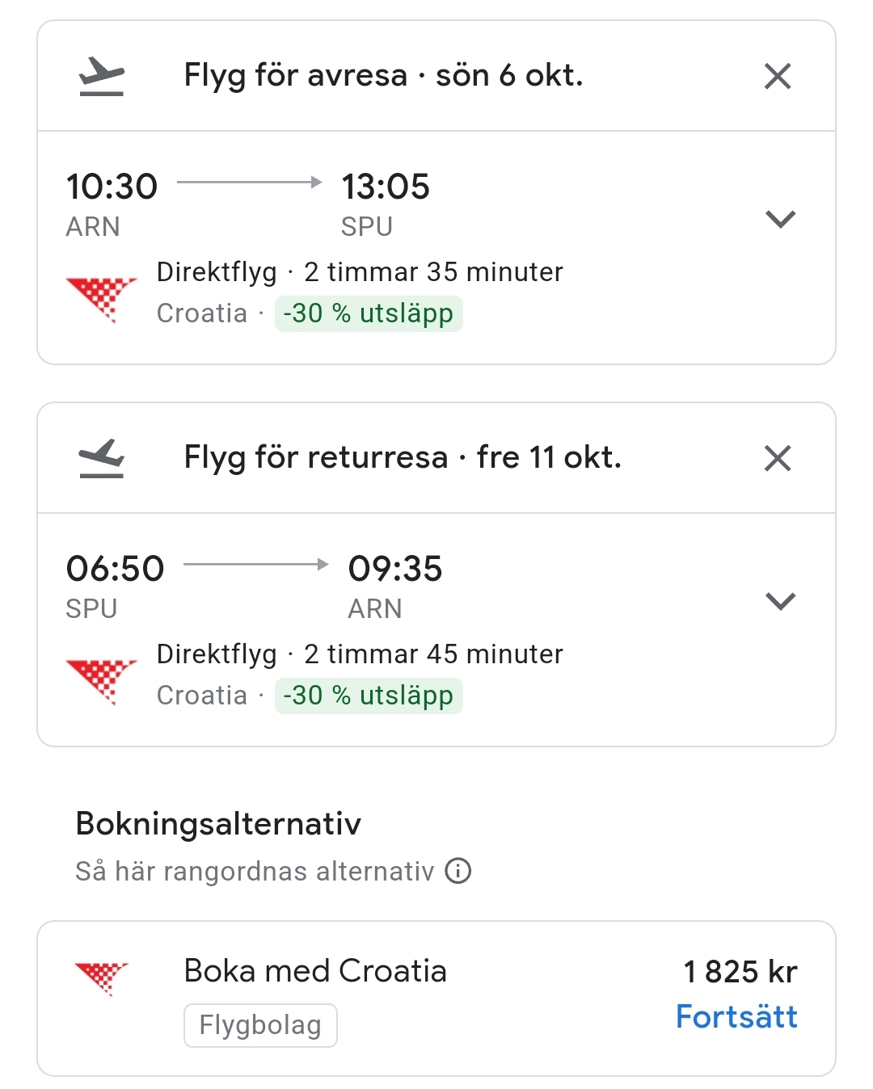Click departure flight -30 % utsläpp badge
This screenshot has width=873, height=1089.
pos(369,313)
